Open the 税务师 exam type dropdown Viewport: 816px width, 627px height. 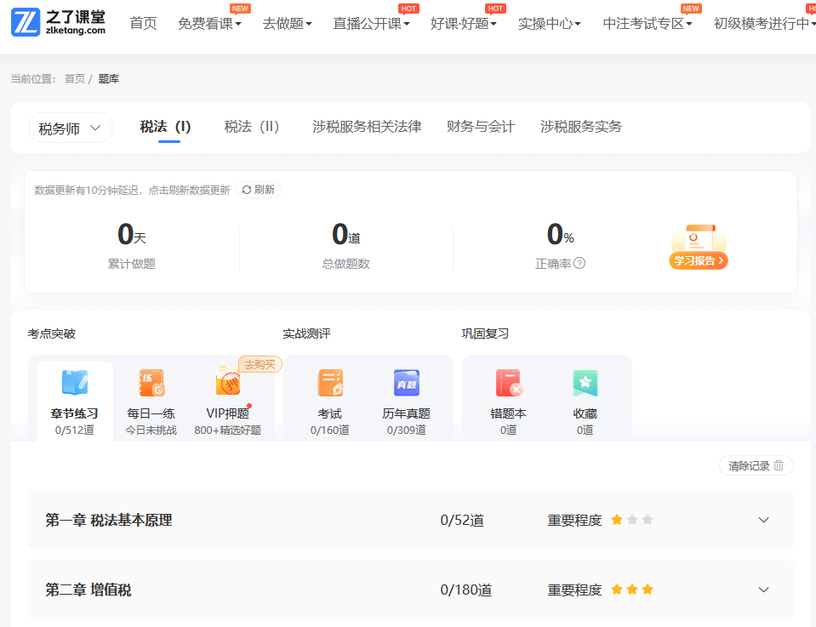coord(70,128)
